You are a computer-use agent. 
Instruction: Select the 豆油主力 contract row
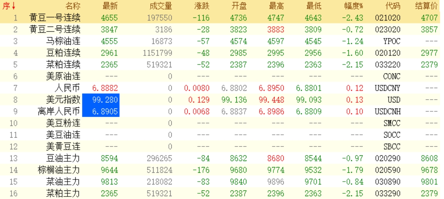63,158
